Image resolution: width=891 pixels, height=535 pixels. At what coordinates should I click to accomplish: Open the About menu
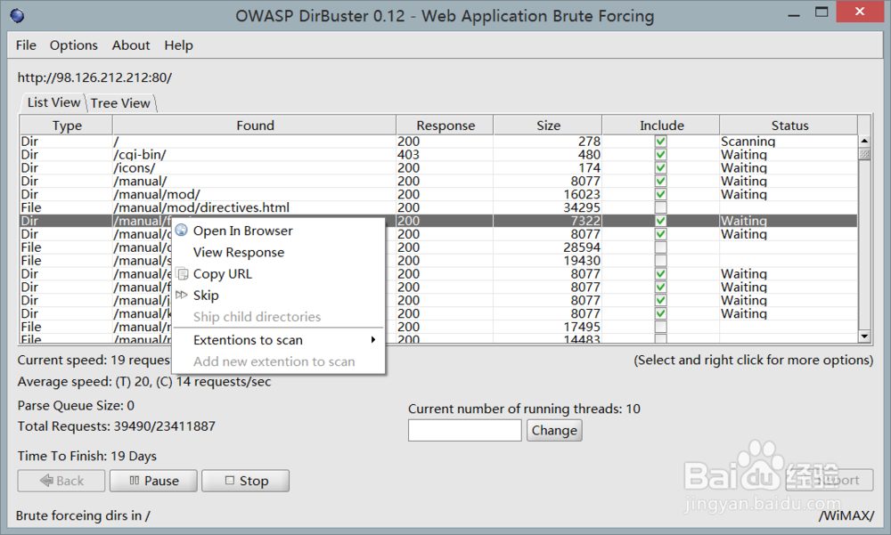point(131,45)
